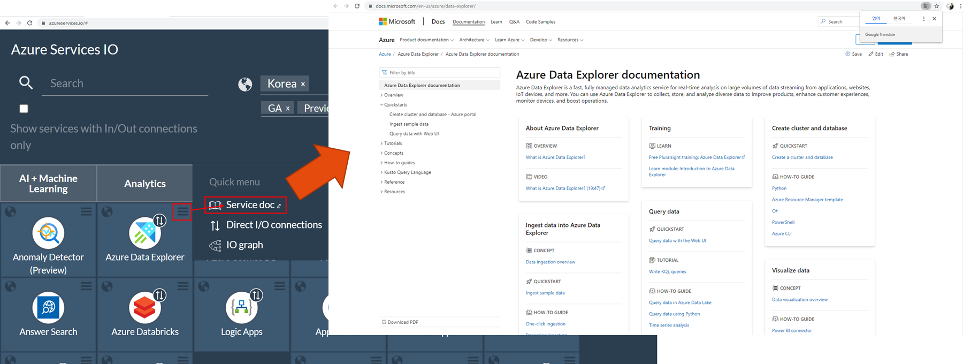
Task: Click the Logic Apps service icon
Action: pyautogui.click(x=241, y=308)
